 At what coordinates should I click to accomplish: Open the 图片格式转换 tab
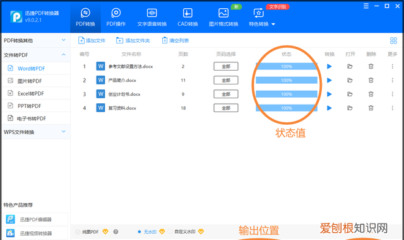223,17
